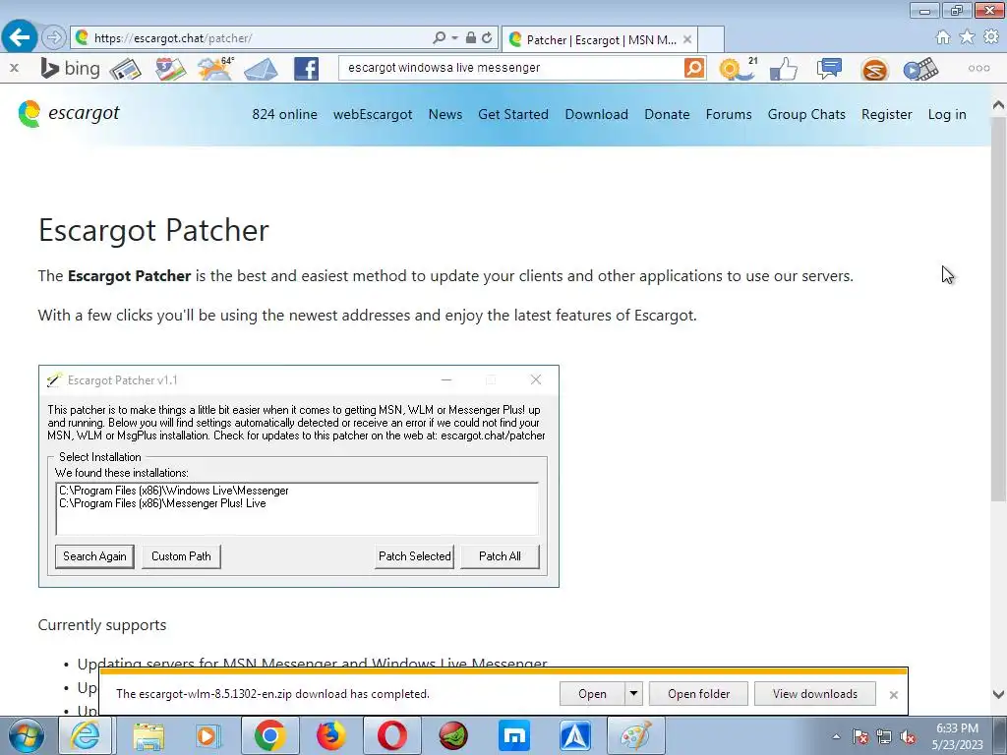This screenshot has height=755, width=1007.
Task: Open the mail envelope icon on Bing bar
Action: pos(261,69)
